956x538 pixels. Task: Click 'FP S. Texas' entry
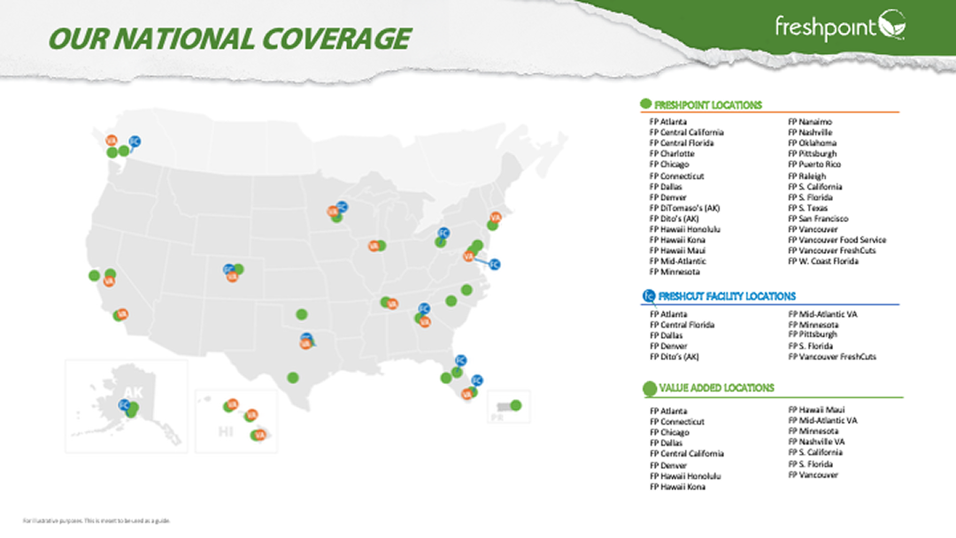point(807,208)
